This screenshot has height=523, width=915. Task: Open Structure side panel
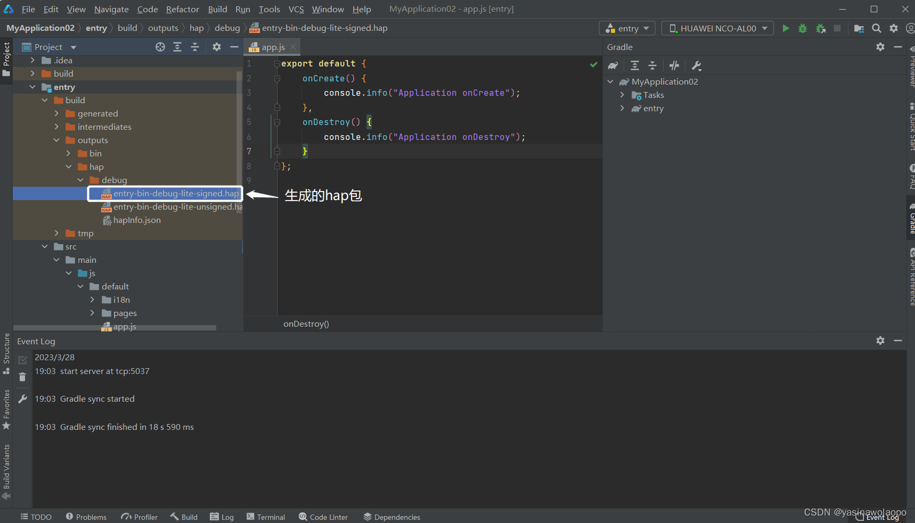tap(6, 353)
